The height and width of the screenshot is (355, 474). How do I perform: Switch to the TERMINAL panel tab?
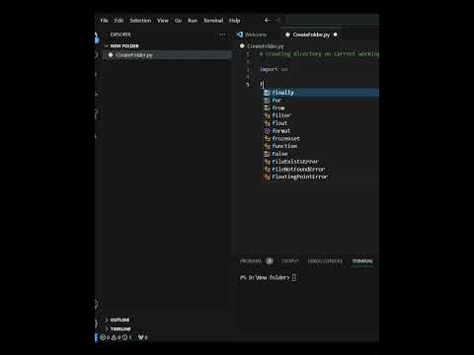[362, 261]
